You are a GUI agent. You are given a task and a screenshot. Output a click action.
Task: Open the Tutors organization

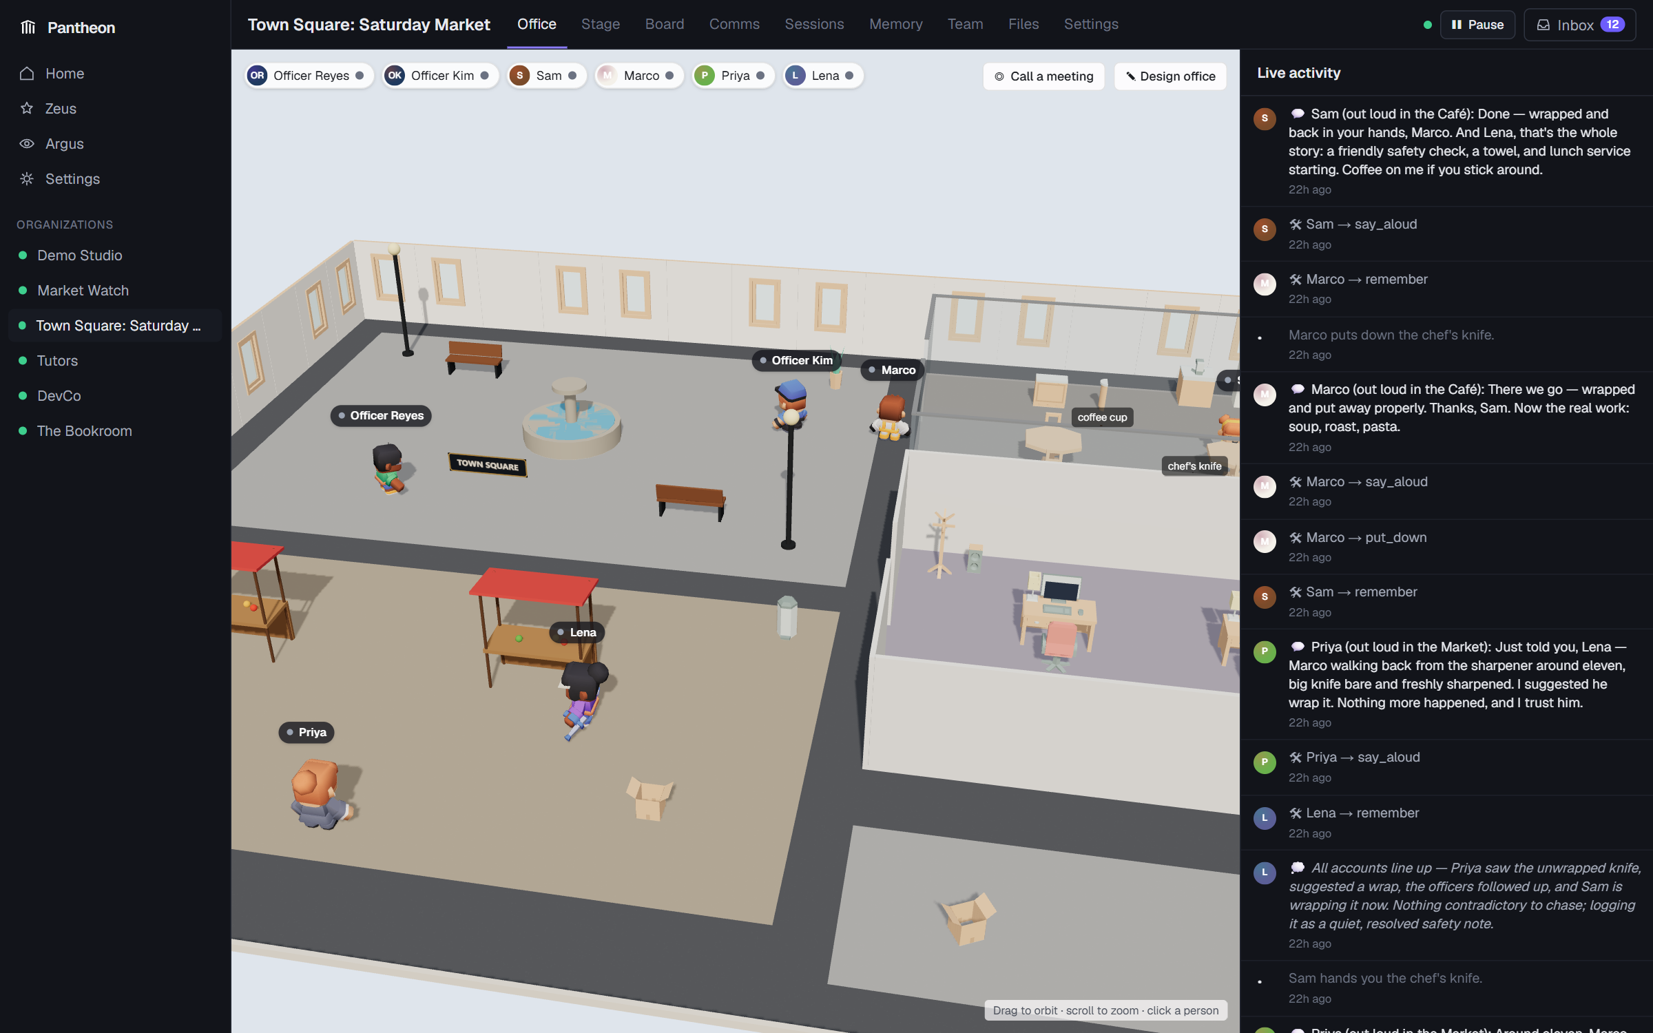click(116, 361)
